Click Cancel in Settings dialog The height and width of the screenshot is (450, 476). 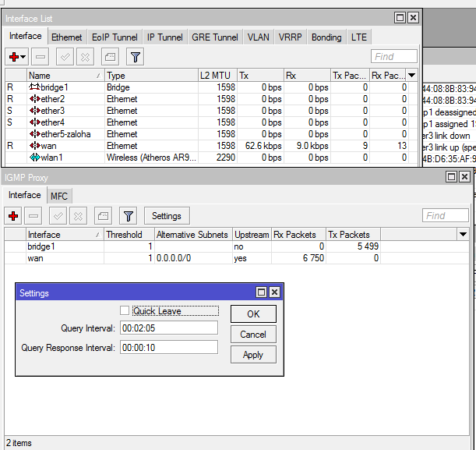pyautogui.click(x=253, y=335)
